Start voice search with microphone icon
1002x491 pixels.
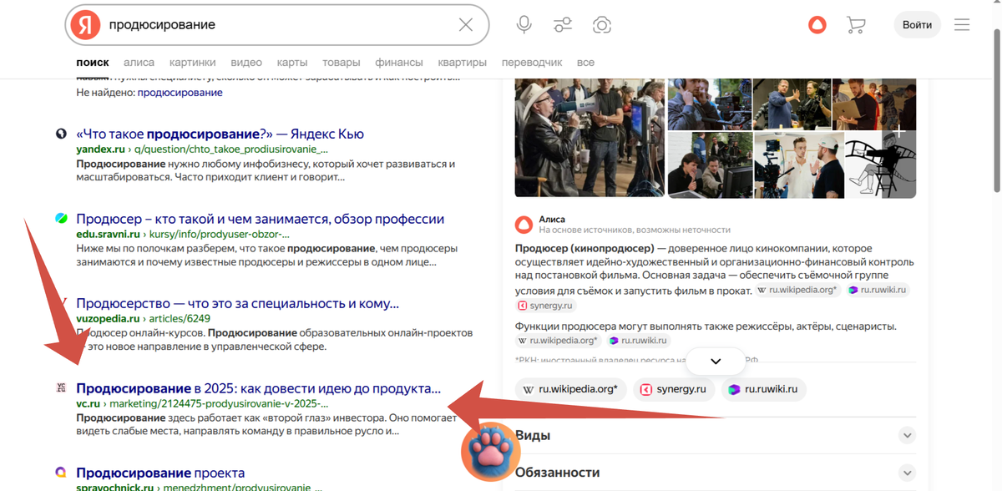(x=524, y=25)
